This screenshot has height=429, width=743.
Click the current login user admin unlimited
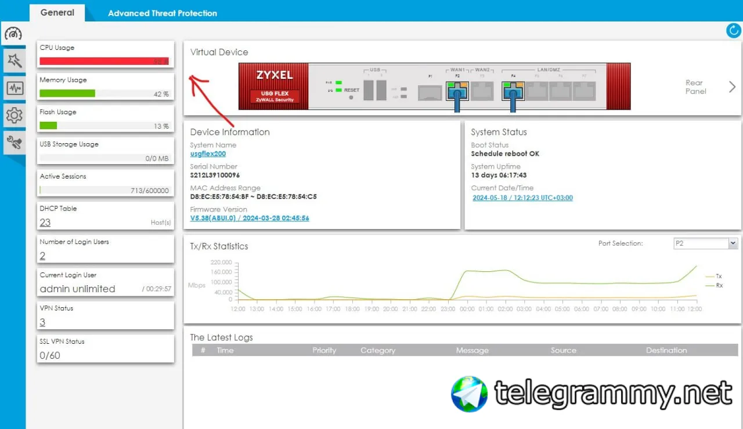point(77,289)
